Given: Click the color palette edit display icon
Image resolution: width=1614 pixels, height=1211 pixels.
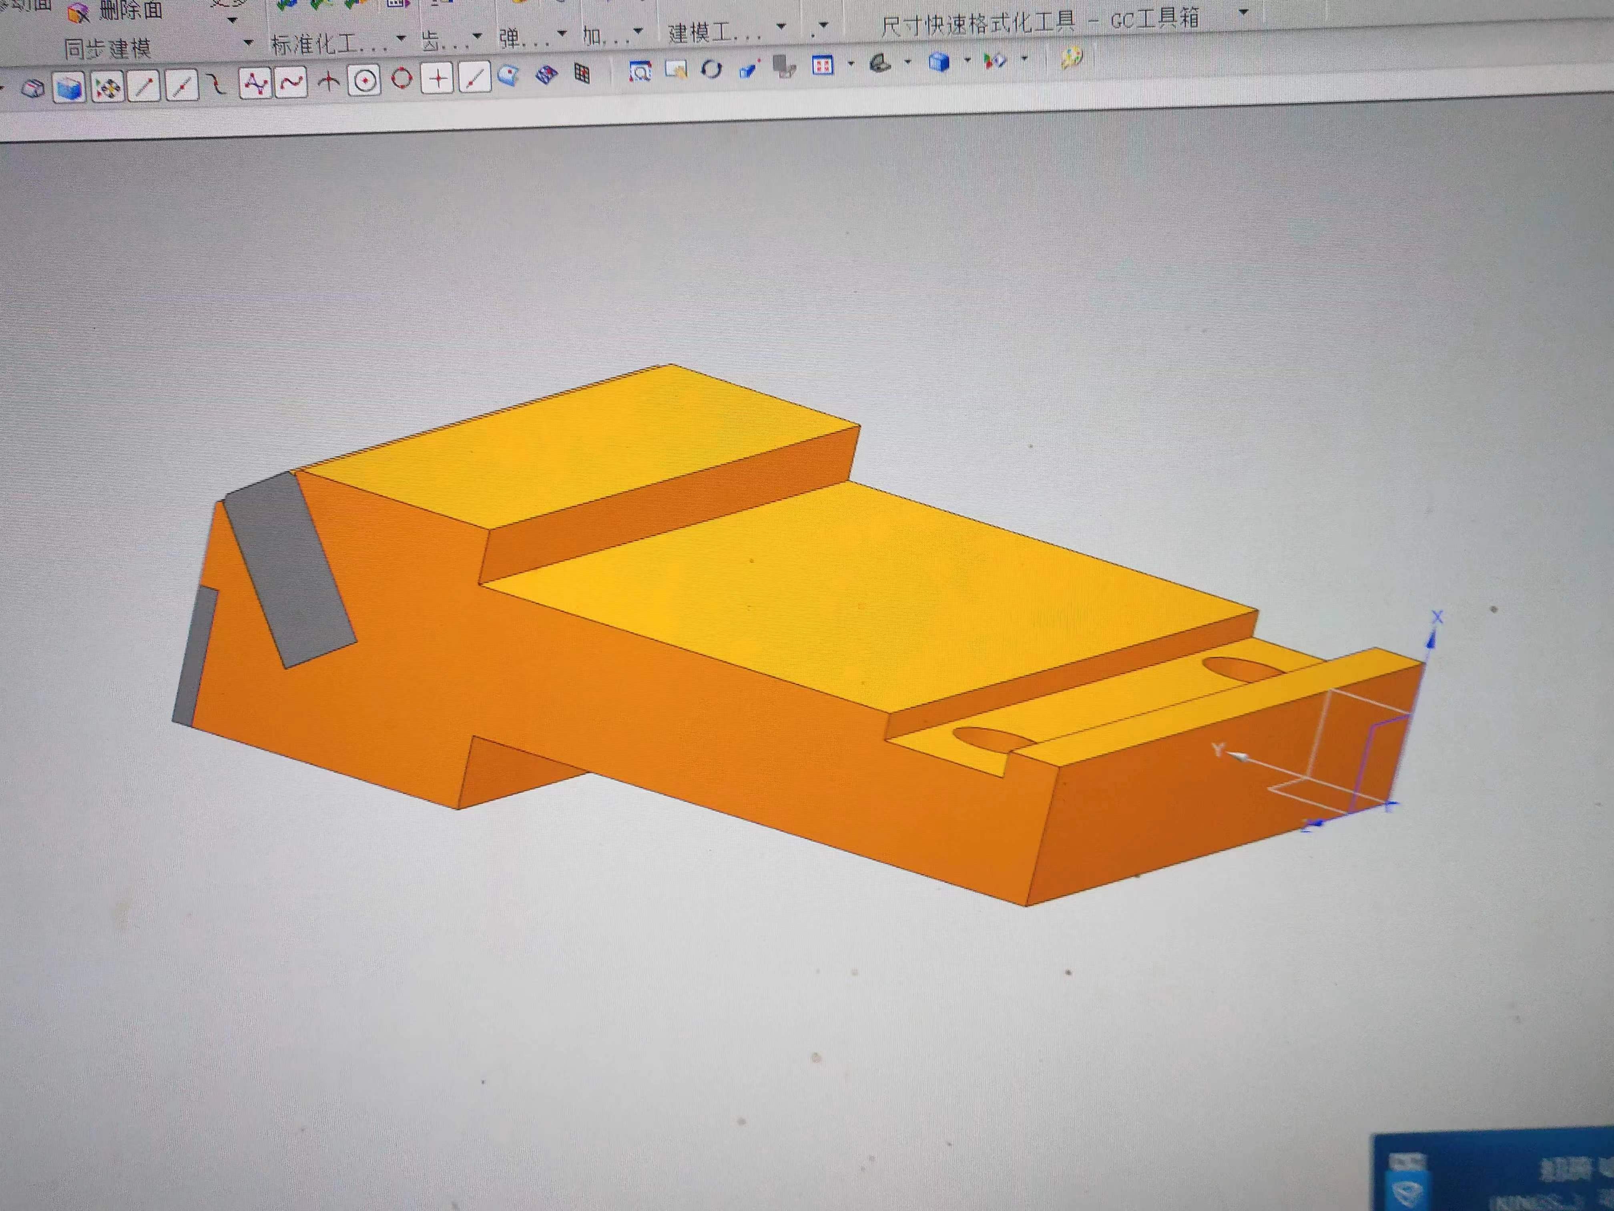Looking at the screenshot, I should (x=1072, y=58).
